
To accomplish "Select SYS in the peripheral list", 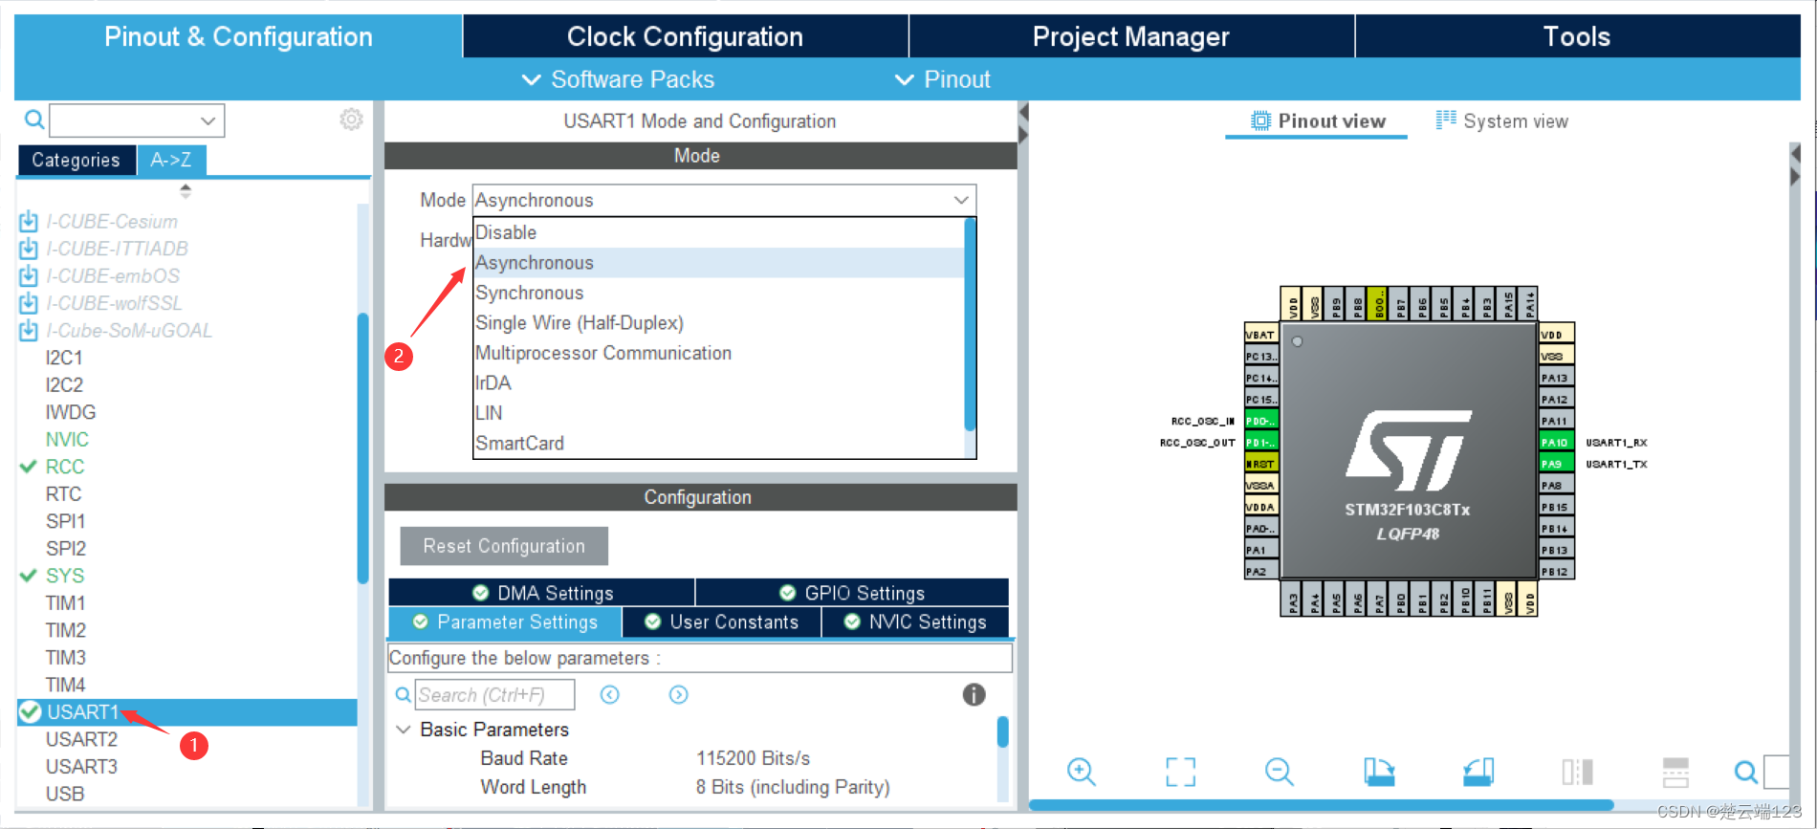I will coord(65,576).
